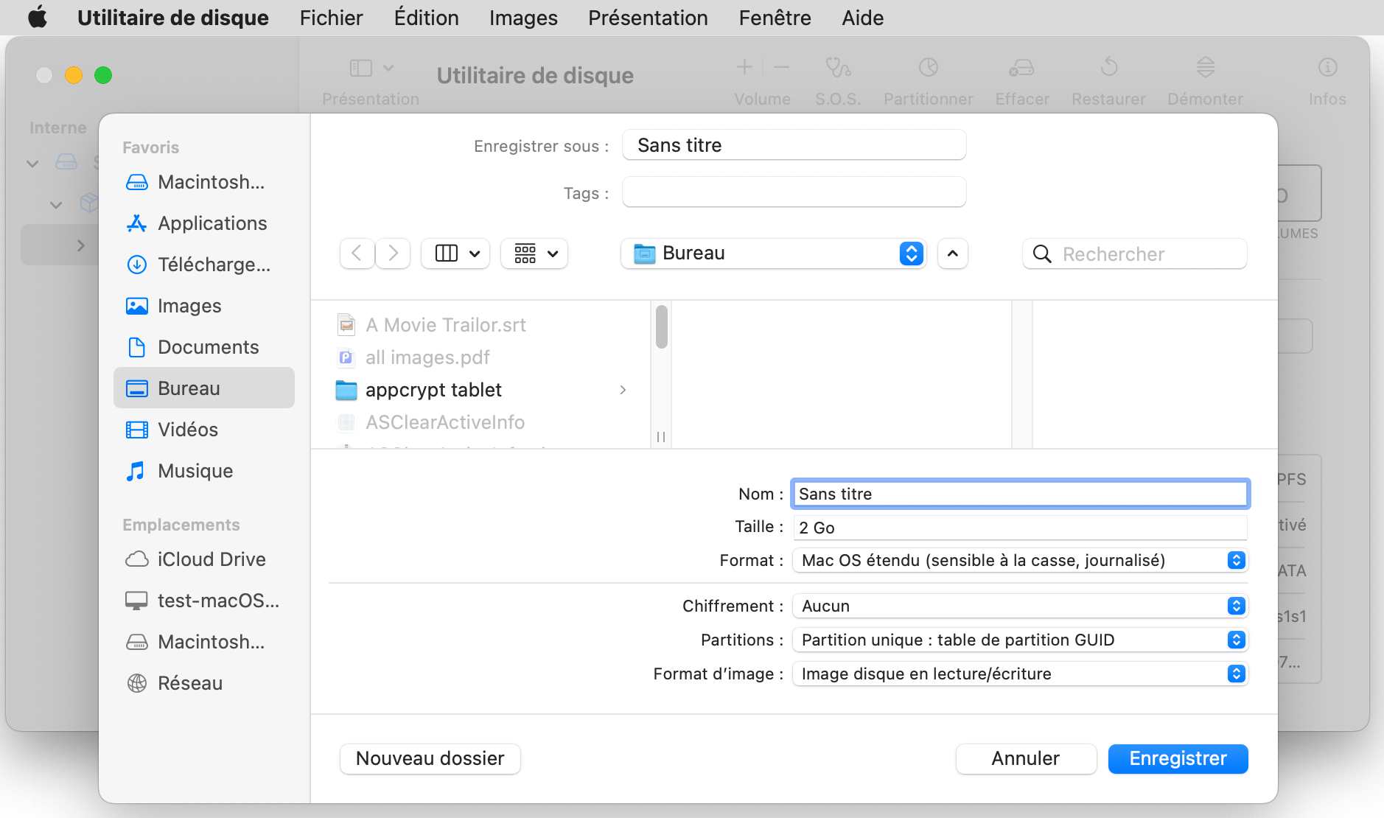Open Vidéos in the sidebar
This screenshot has height=818, width=1384.
[x=204, y=430]
